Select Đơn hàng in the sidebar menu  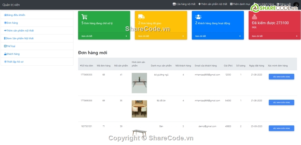(x=12, y=23)
